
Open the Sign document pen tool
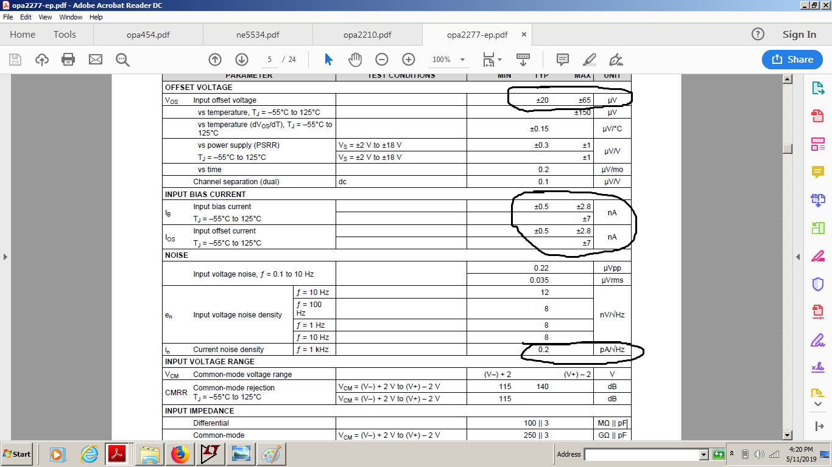pyautogui.click(x=616, y=60)
